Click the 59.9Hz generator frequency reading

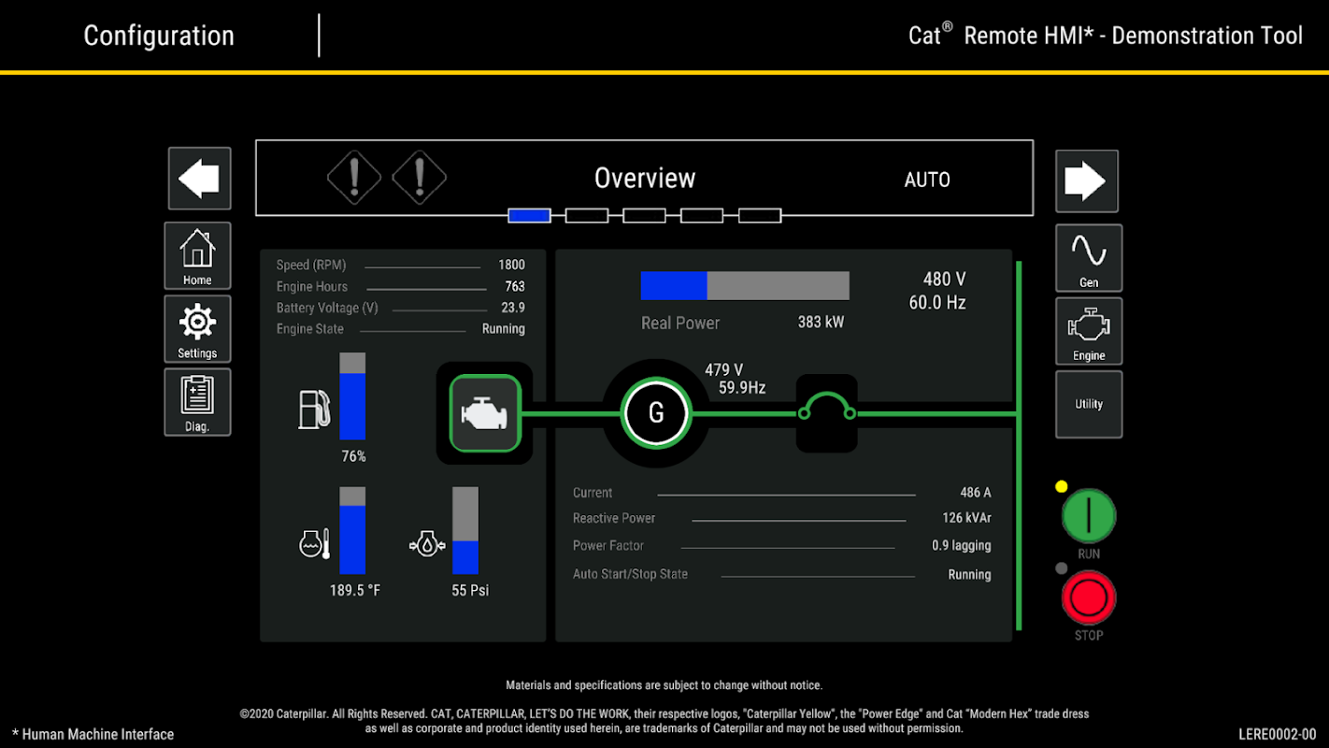742,387
